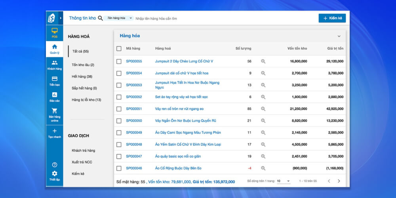Click zoom icon in SP000052 row

point(263,97)
